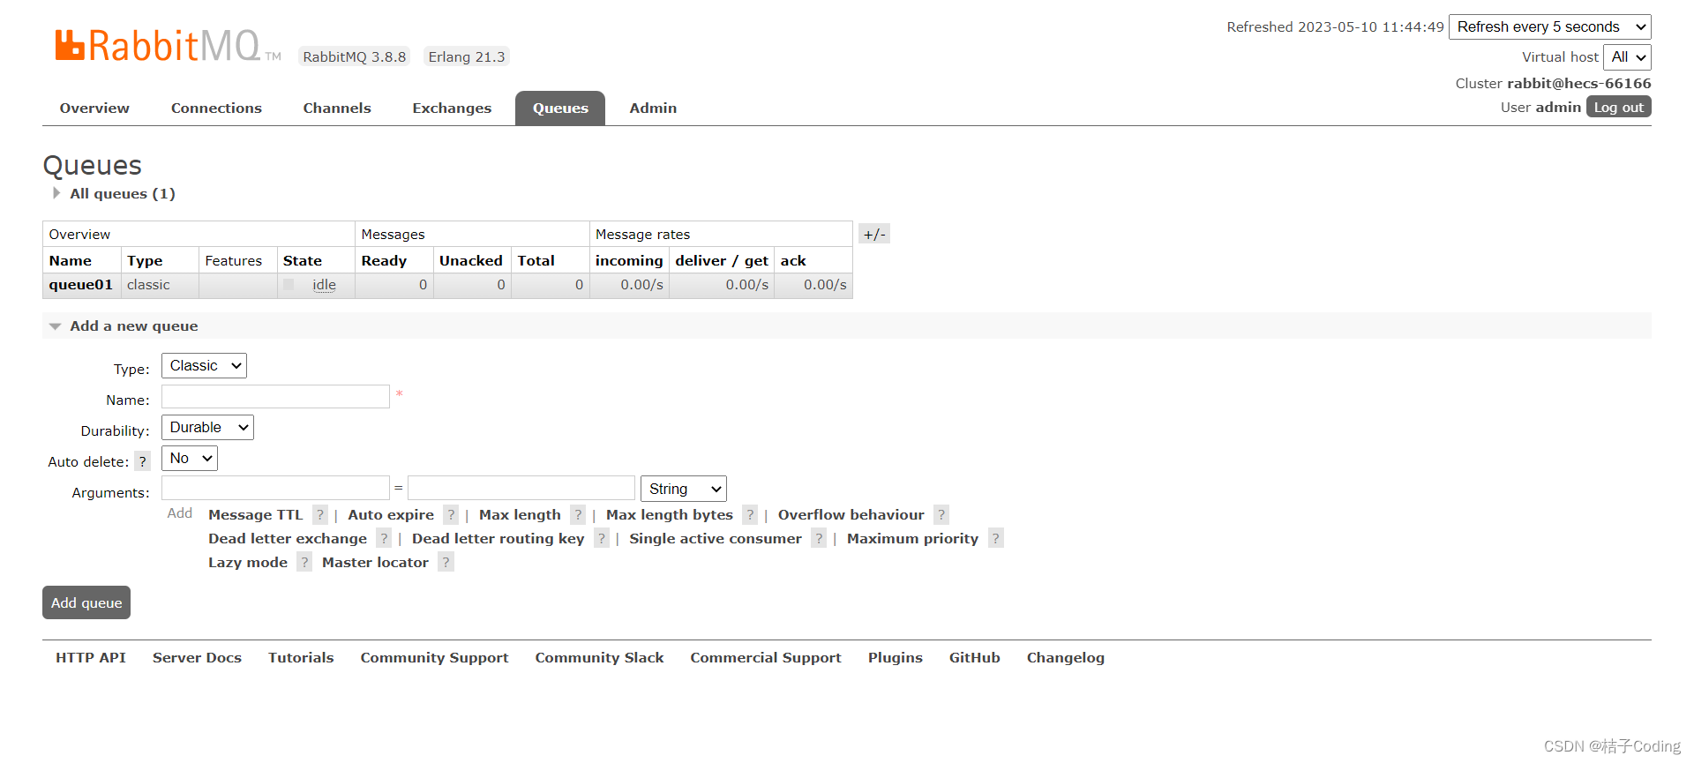Go to the Overview tab

(x=94, y=108)
